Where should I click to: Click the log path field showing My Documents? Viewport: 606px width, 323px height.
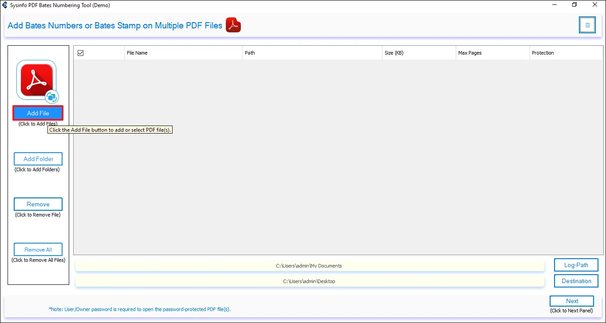309,266
